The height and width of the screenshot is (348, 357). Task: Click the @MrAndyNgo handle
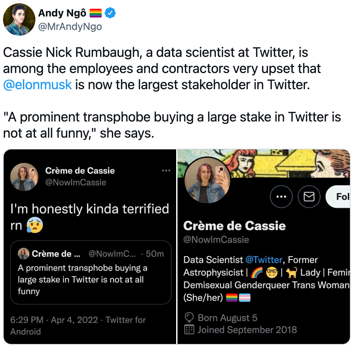(x=70, y=27)
